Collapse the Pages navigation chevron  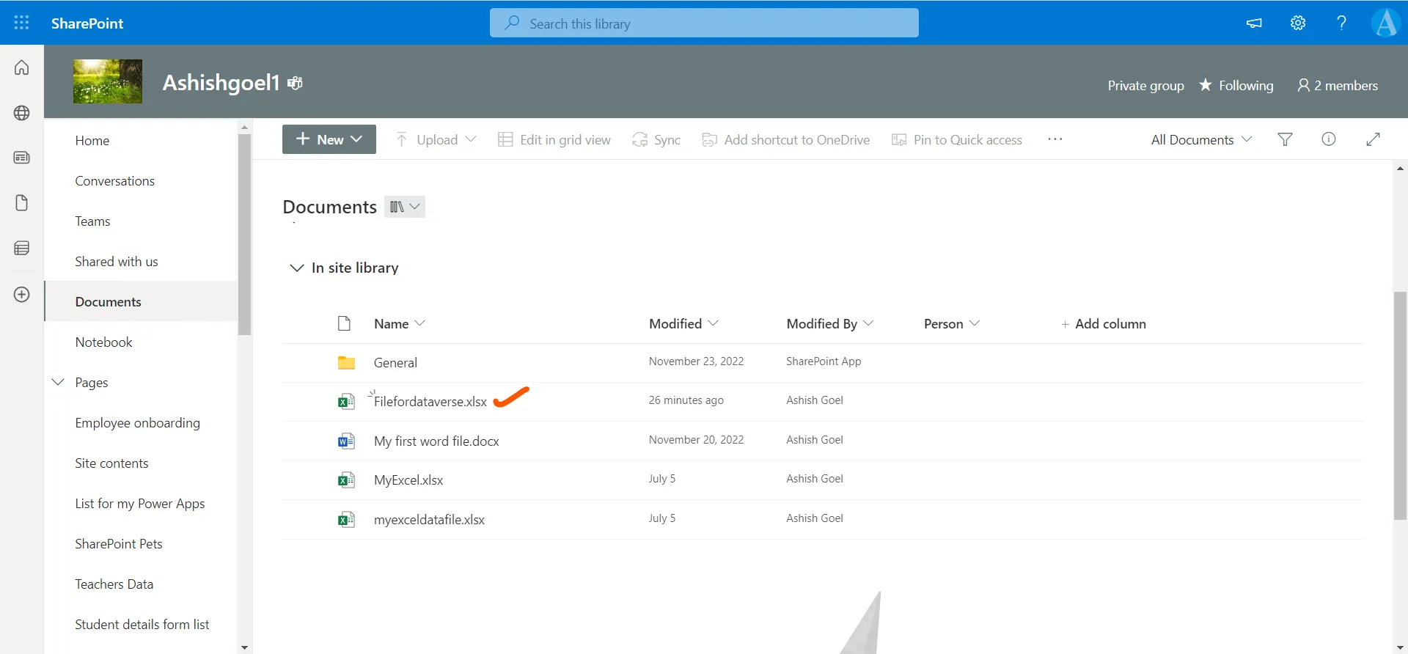tap(59, 382)
